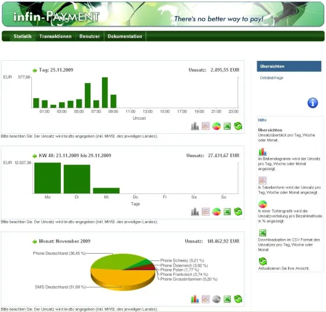This screenshot has width=326, height=312.
Task: Click the Phone Polen (1,77 %) label
Action: [x=180, y=270]
